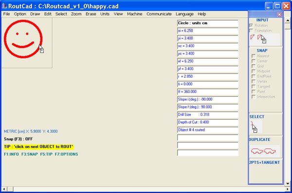292x193 pixels.
Task: Click the rotation icon with hand cursor
Action: pyautogui.click(x=262, y=39)
